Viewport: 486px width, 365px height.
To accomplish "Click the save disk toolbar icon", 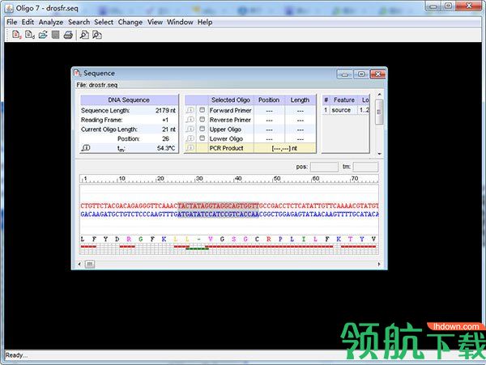I will (55, 35).
